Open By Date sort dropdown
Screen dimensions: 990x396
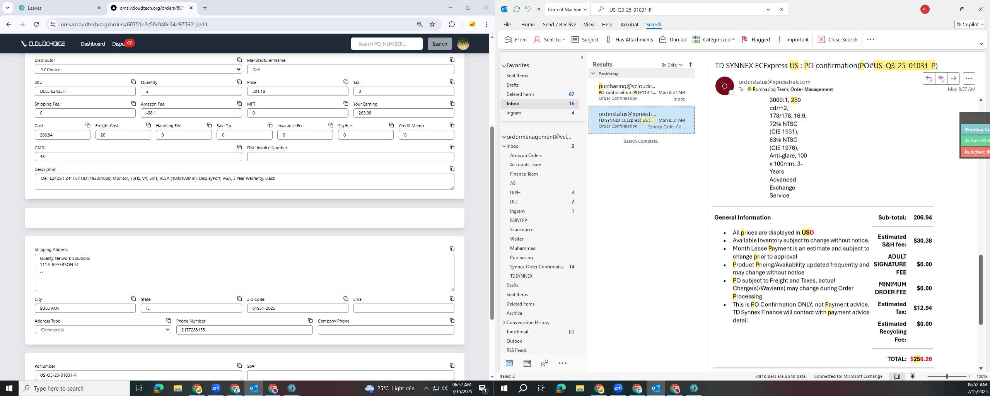[x=671, y=65]
